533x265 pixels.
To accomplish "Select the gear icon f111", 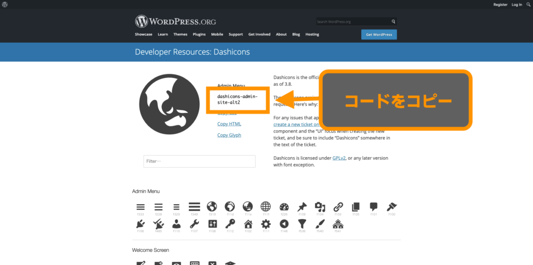I will click(266, 224).
